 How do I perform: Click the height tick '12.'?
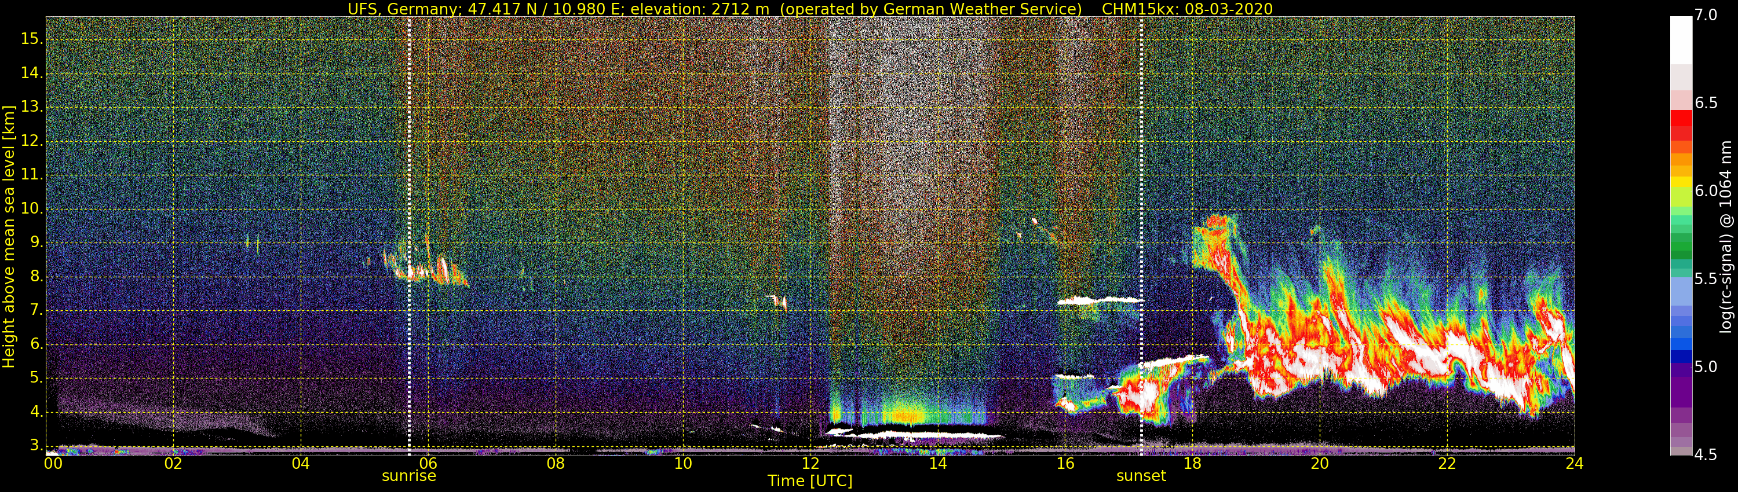[x=32, y=141]
